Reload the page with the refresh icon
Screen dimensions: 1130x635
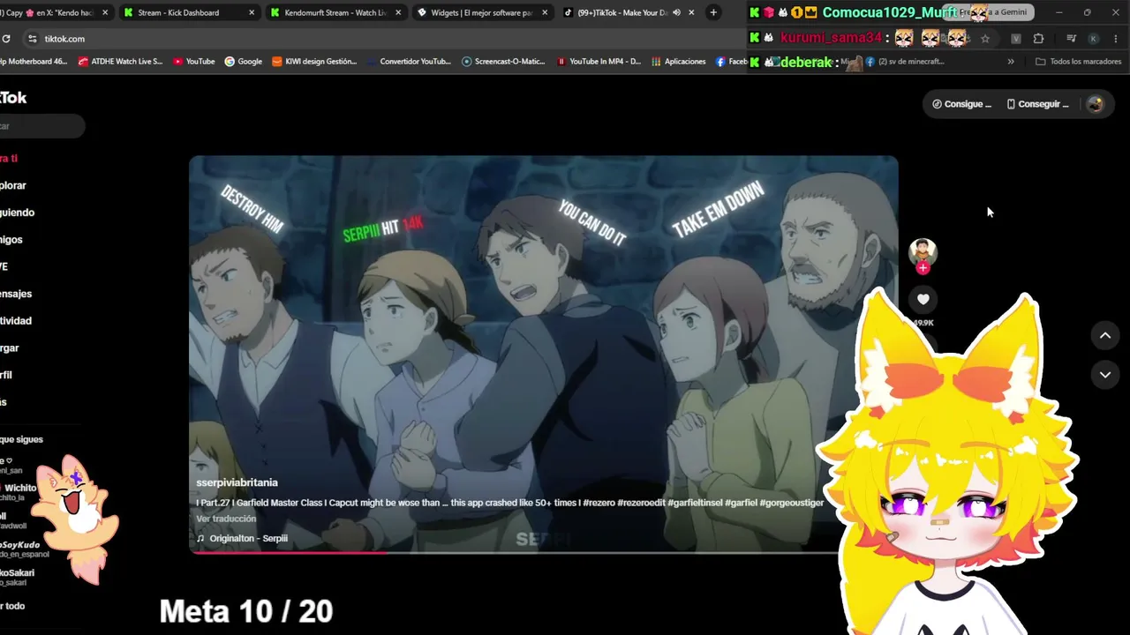(x=6, y=39)
